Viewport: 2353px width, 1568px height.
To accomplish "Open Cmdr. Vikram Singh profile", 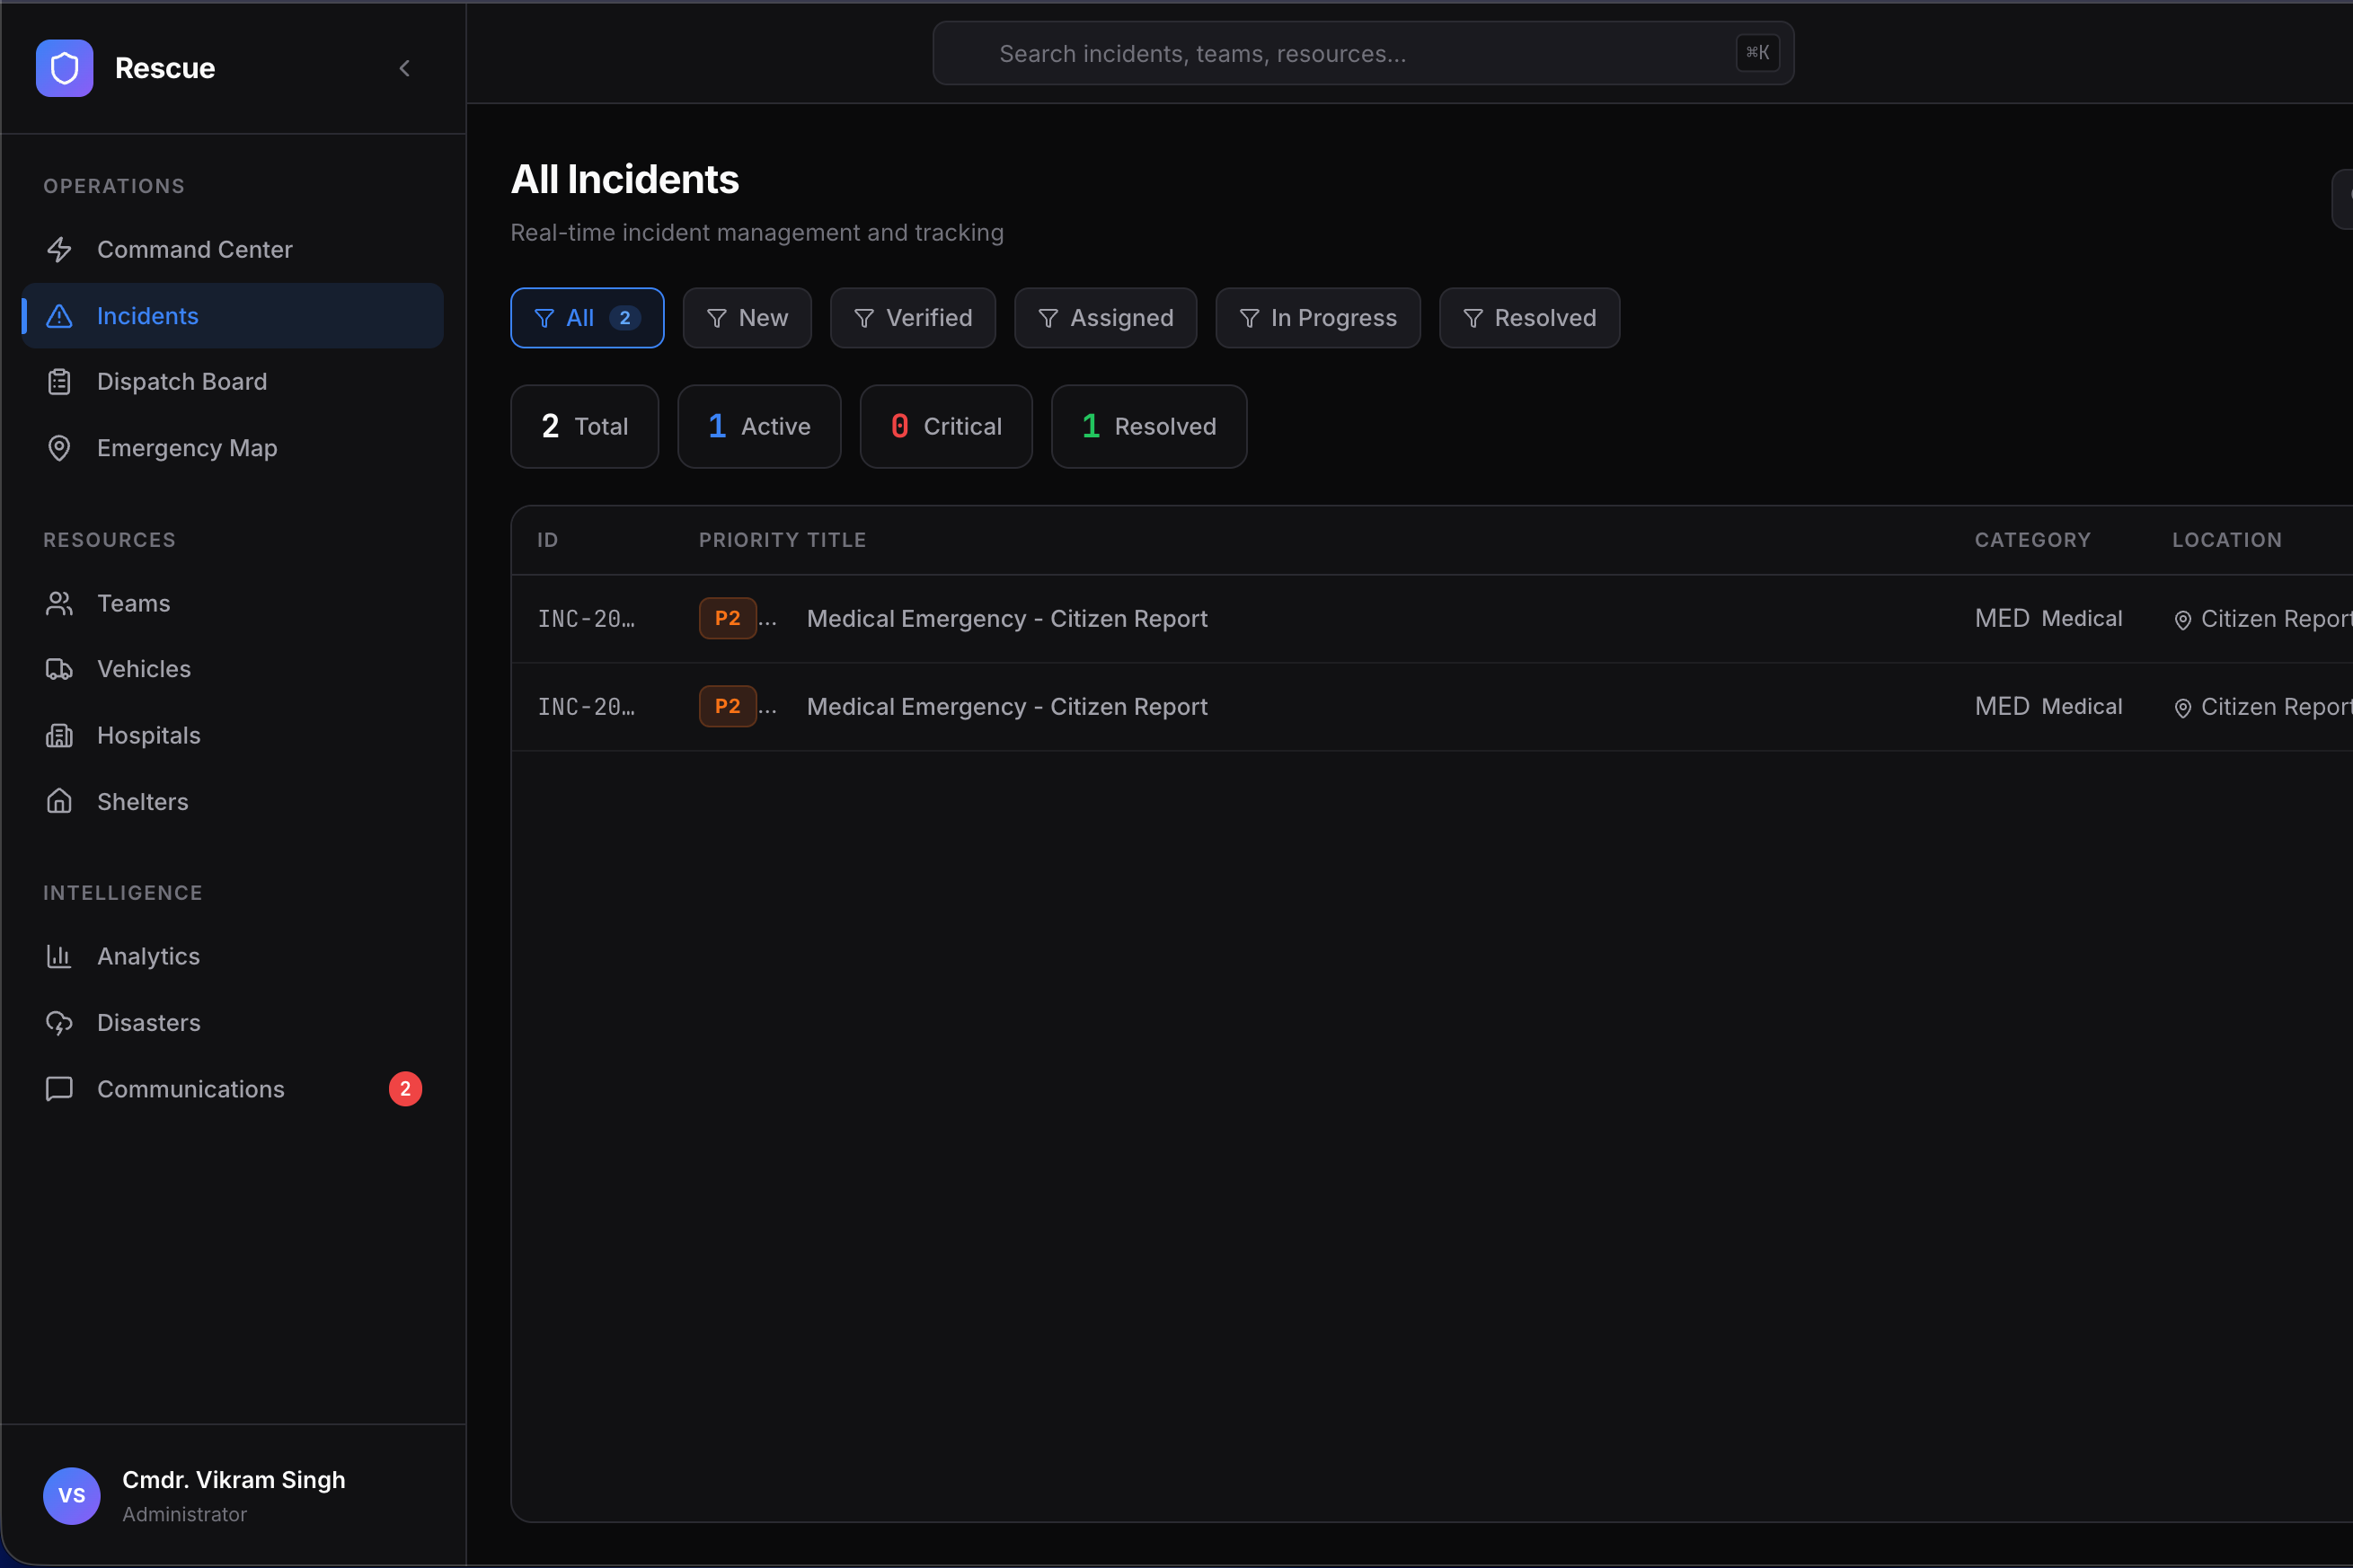I will tap(234, 1480).
